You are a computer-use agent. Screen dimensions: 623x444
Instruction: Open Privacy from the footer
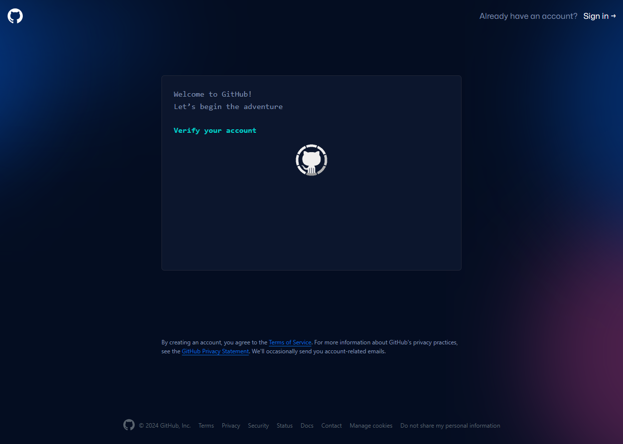[x=231, y=425]
